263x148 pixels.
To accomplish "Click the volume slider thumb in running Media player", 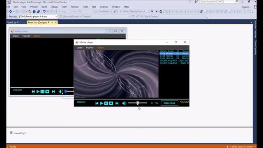I will click(138, 103).
